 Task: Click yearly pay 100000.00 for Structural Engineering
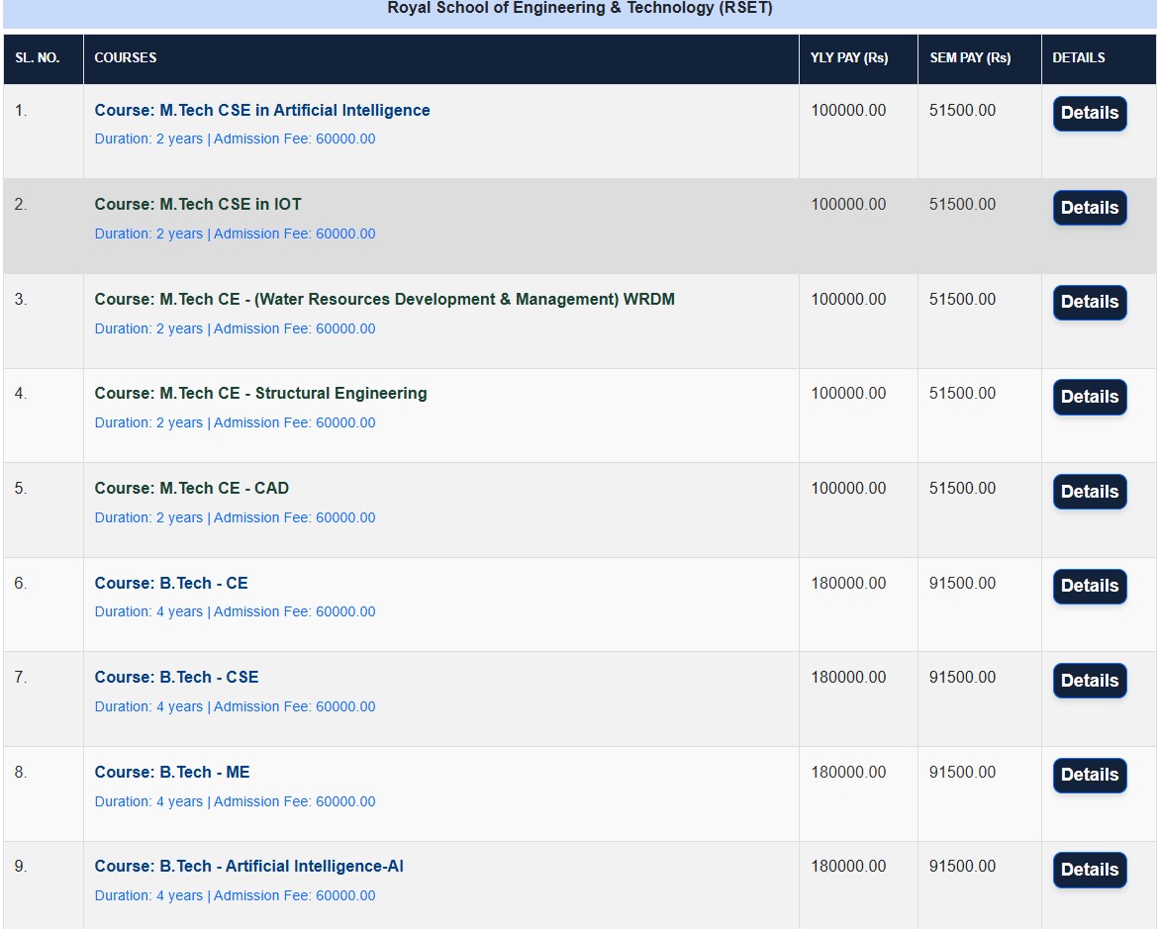(x=848, y=393)
